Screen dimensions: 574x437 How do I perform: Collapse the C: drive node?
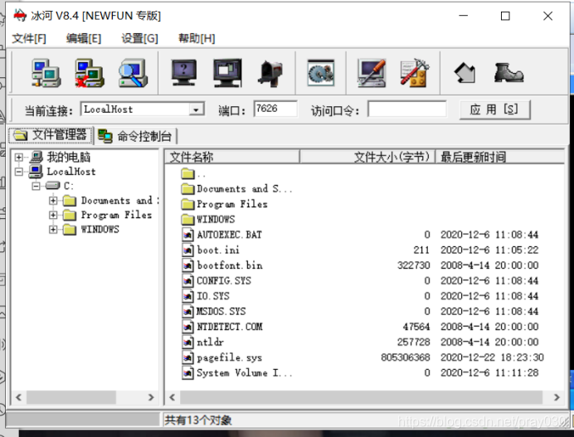[36, 186]
